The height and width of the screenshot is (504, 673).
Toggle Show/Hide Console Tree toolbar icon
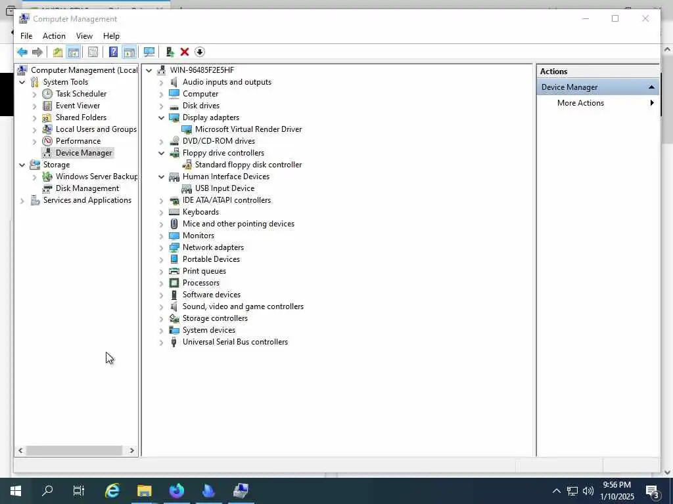pos(74,52)
